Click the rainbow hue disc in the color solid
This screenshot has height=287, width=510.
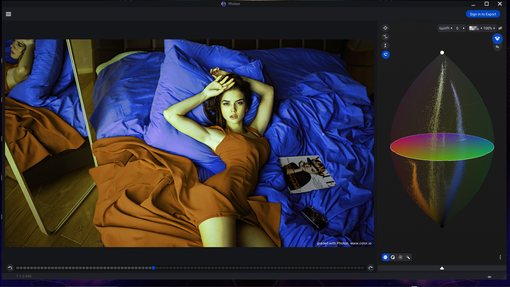point(442,147)
